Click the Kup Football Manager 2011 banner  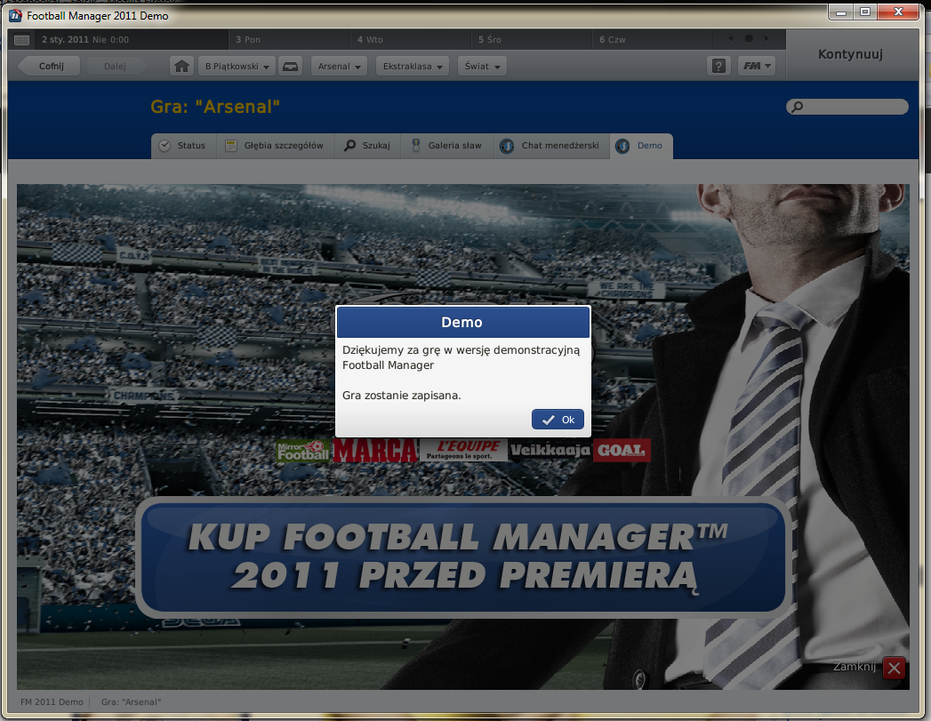coord(463,557)
